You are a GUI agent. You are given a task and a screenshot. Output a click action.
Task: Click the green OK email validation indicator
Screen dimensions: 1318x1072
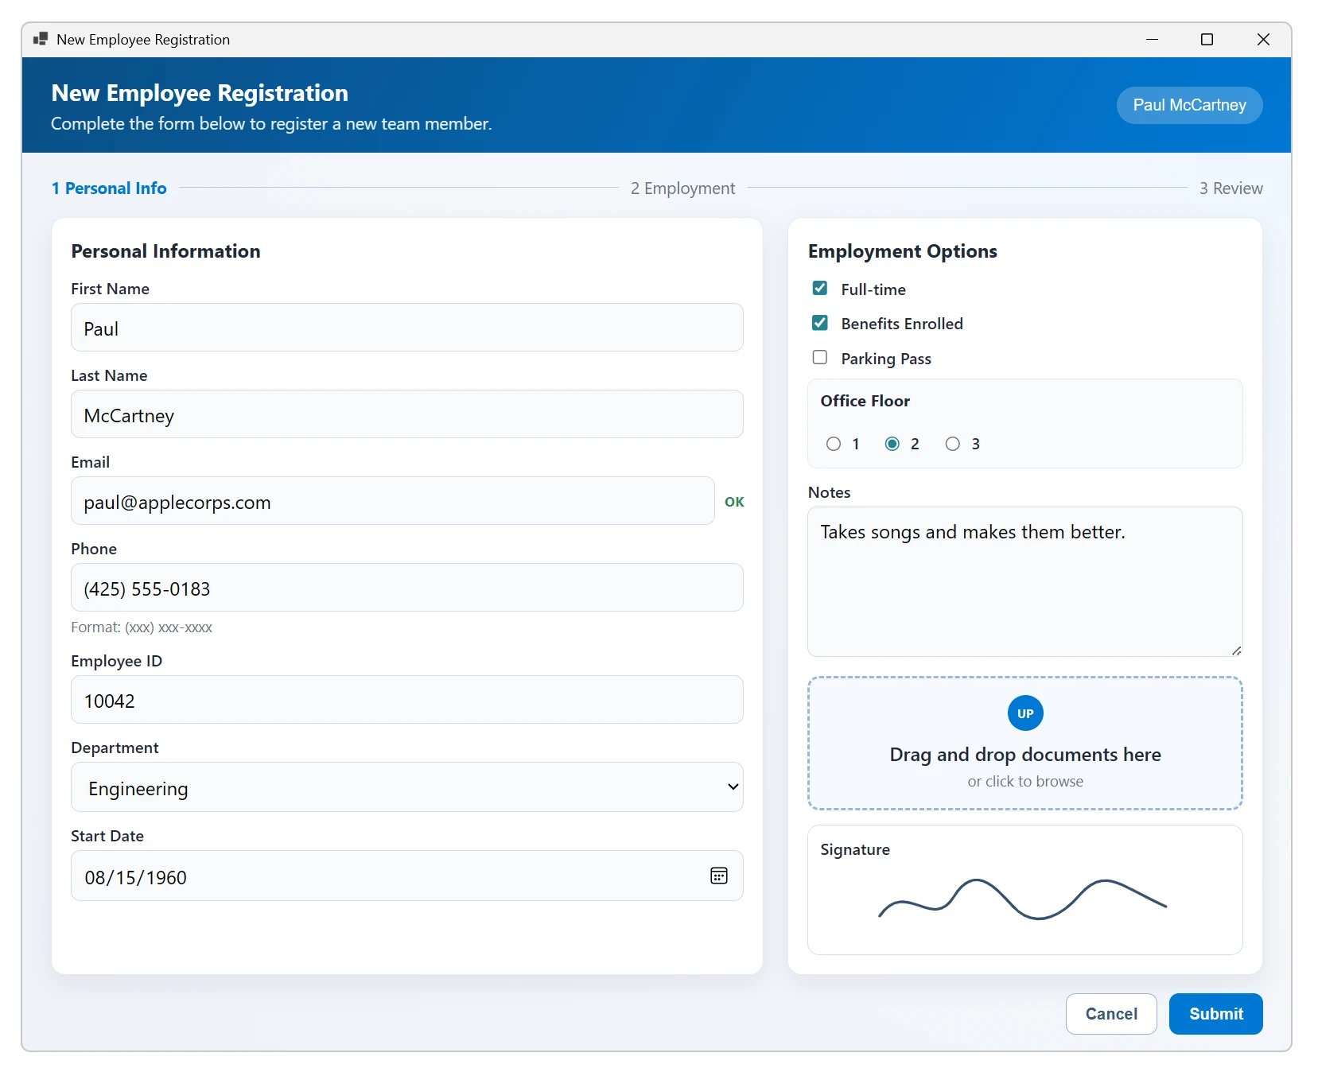pyautogui.click(x=733, y=502)
